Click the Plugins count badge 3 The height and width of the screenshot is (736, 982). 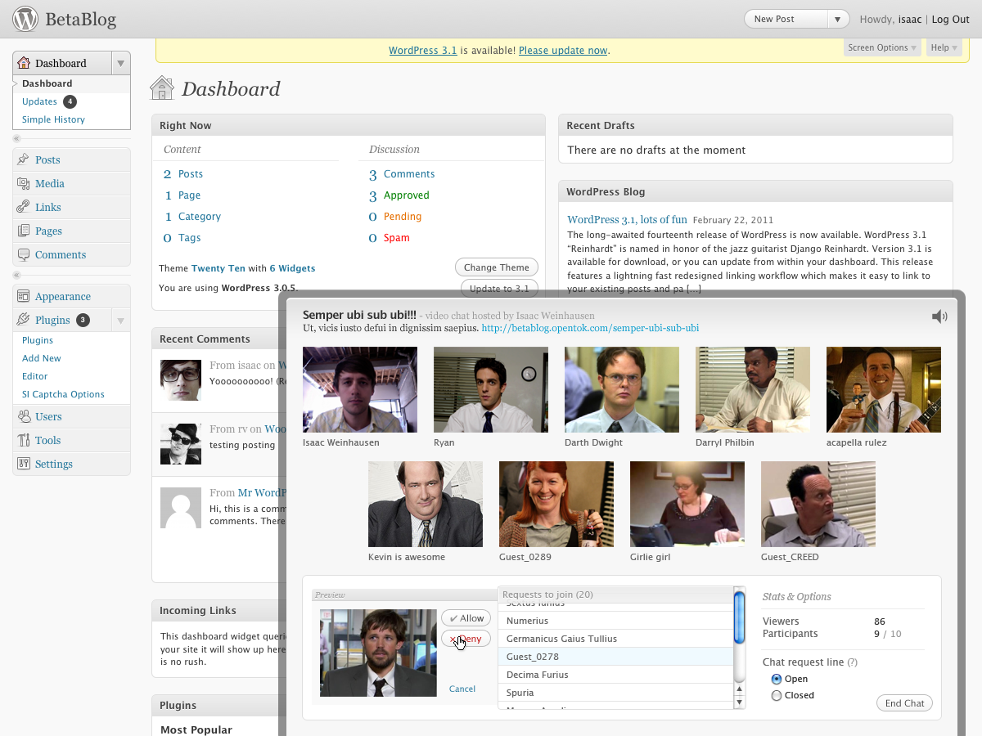pos(83,320)
